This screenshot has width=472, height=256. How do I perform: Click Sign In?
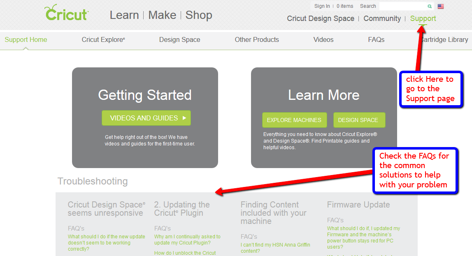322,6
